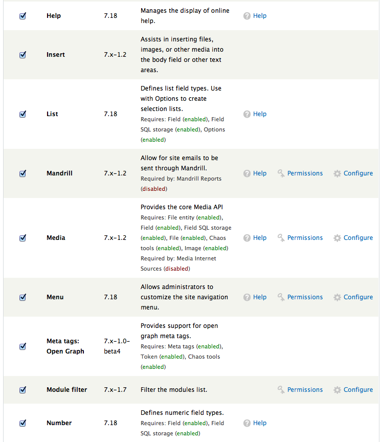Click the Permissions key icon for Media
The image size is (382, 442).
pyautogui.click(x=282, y=238)
